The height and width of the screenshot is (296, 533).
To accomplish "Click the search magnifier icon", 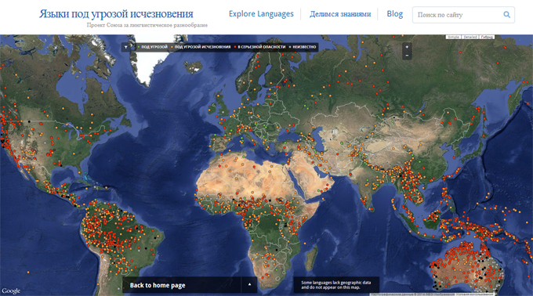I will point(506,15).
